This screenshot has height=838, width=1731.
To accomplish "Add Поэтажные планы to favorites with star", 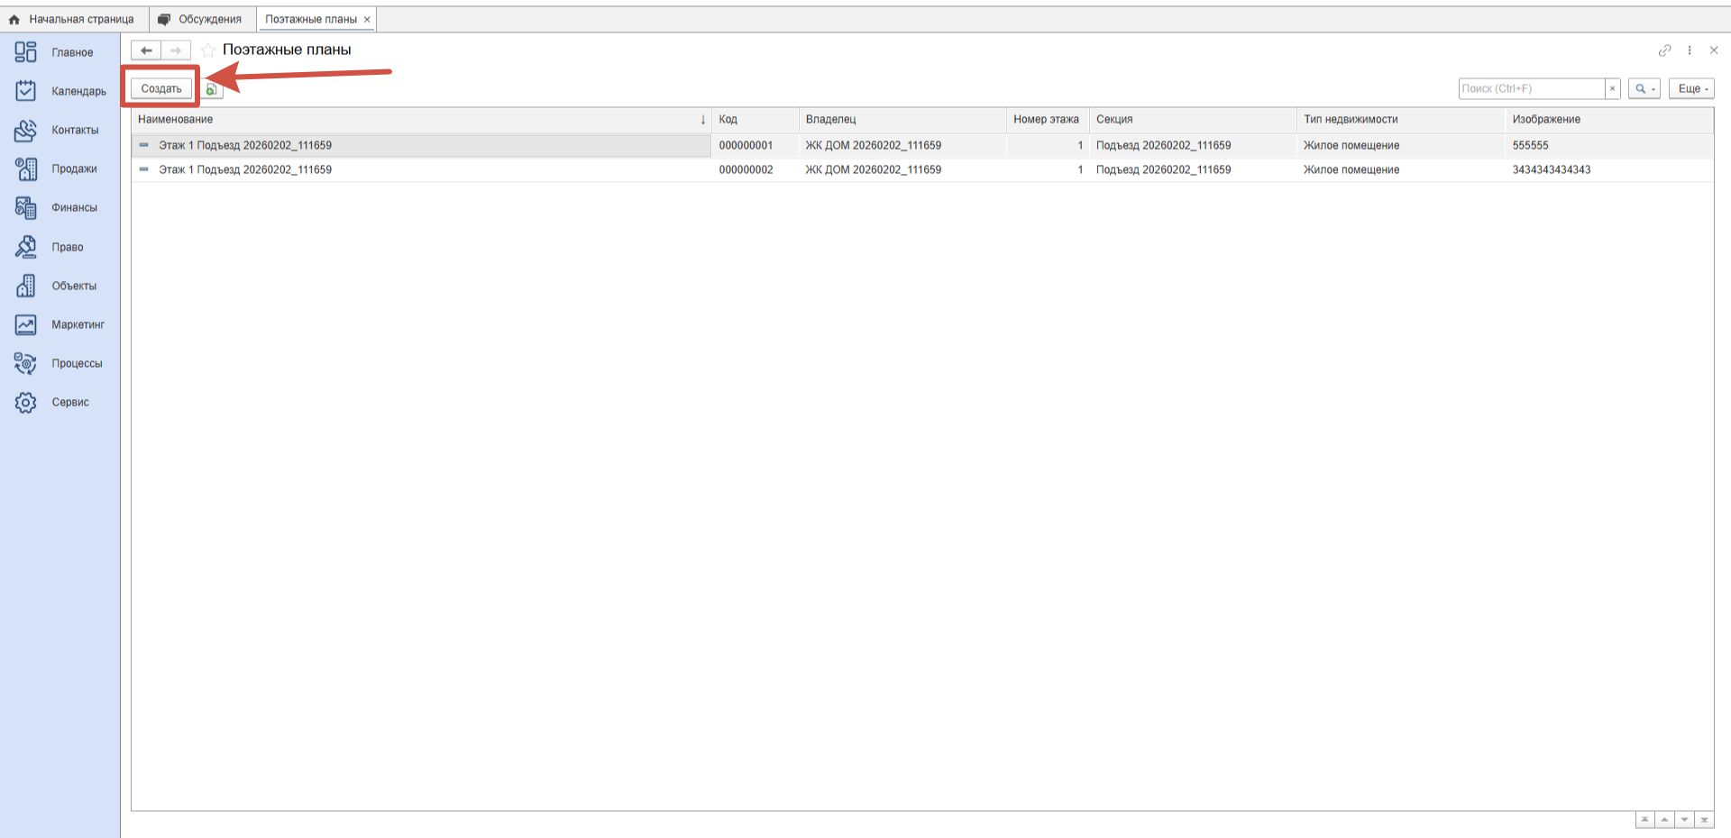I will [208, 50].
